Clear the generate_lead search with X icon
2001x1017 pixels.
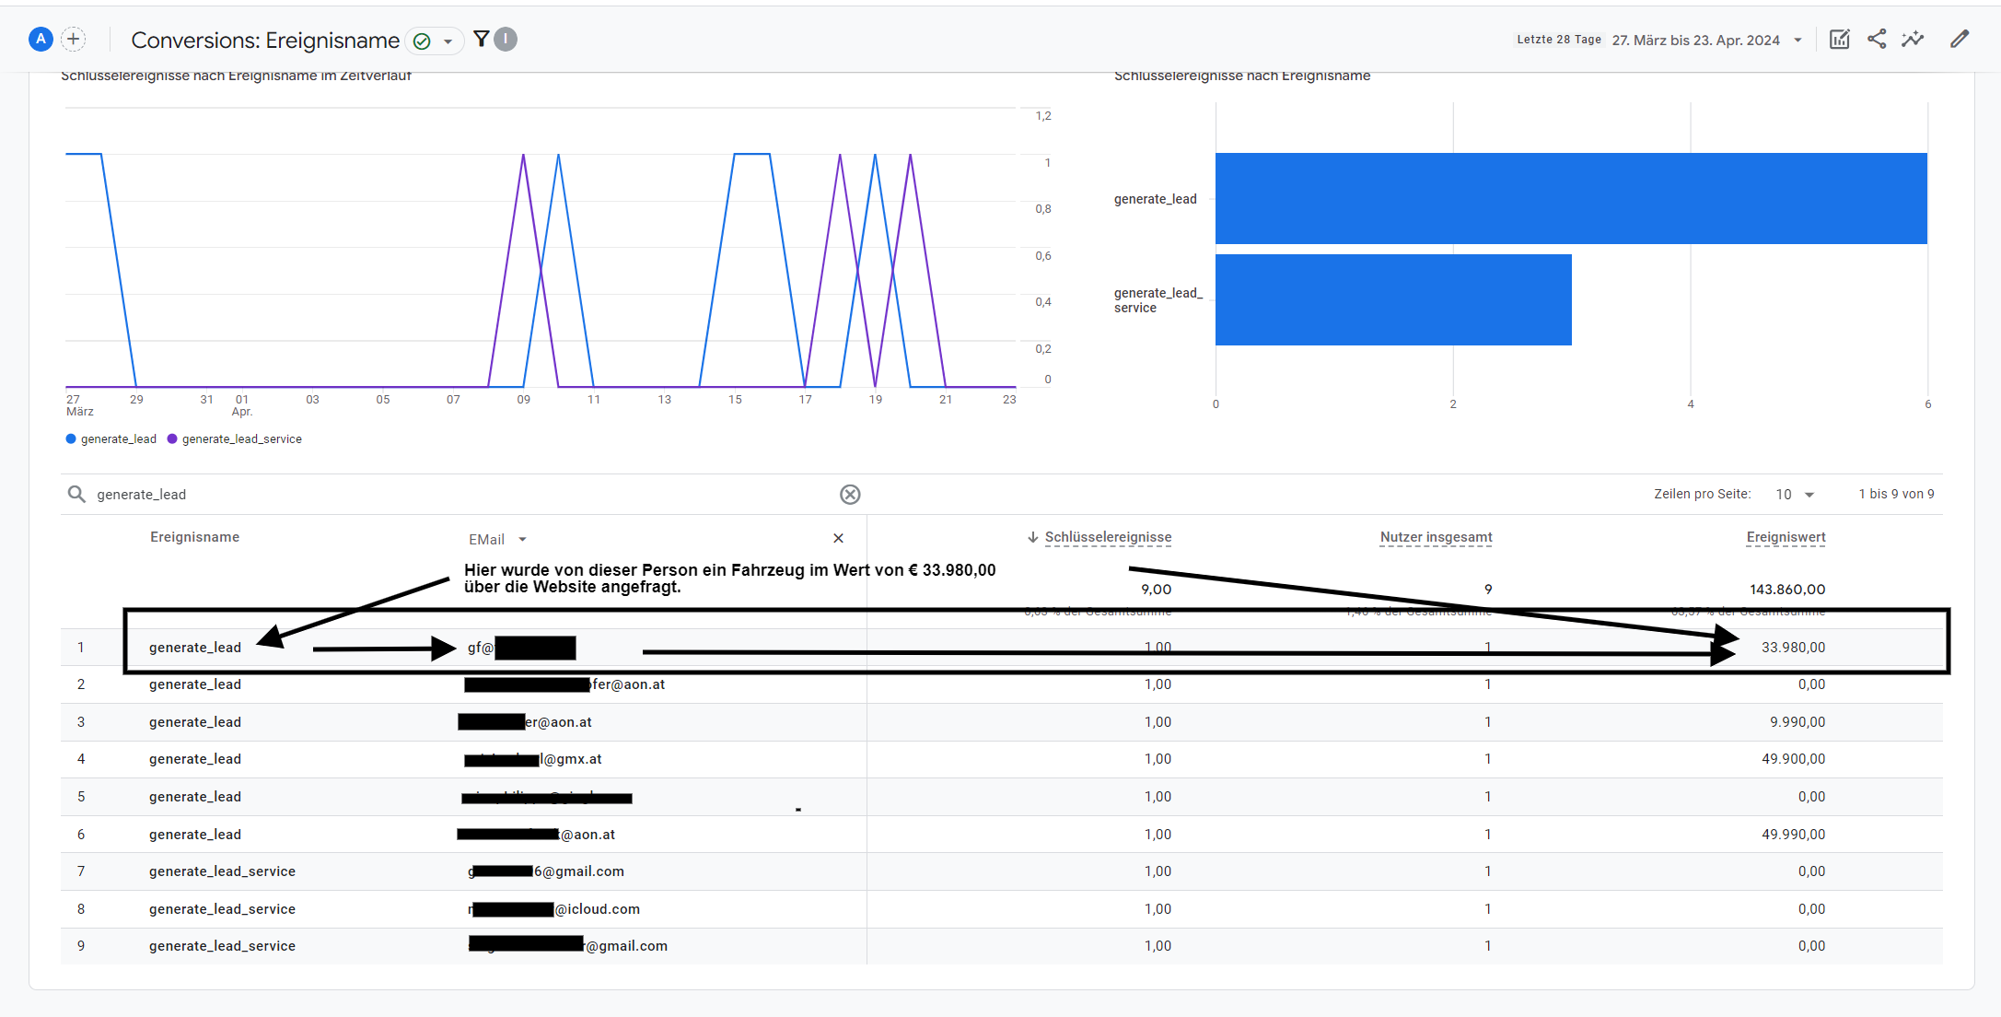tap(850, 495)
